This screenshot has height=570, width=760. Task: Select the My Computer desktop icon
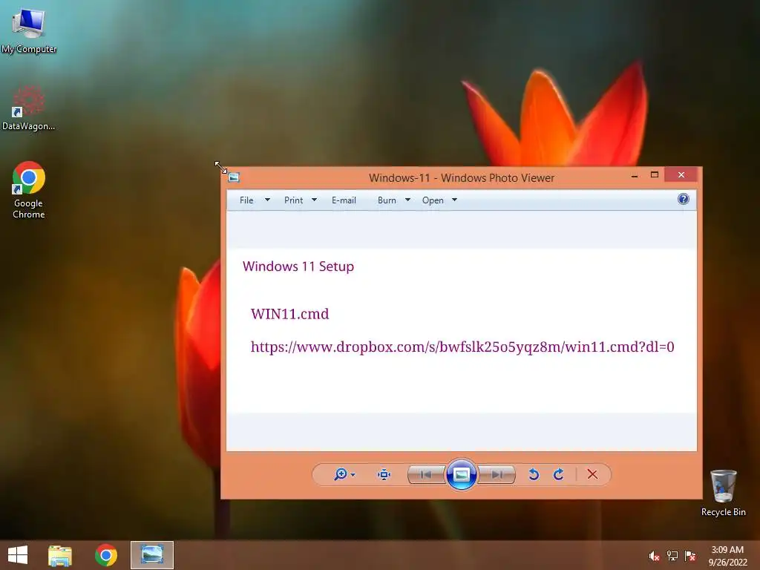pyautogui.click(x=29, y=30)
